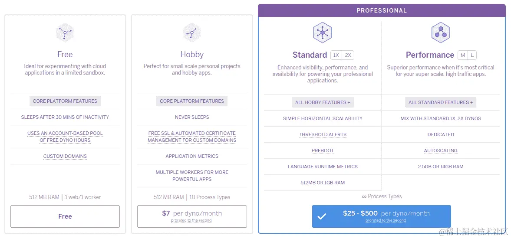Select the Performance M dyno size

(x=463, y=55)
